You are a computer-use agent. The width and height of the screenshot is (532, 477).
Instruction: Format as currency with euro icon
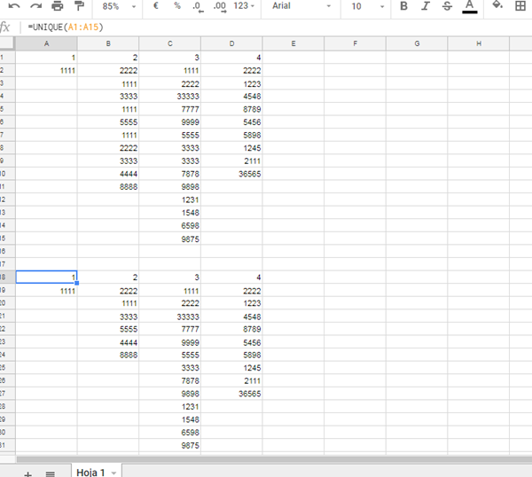[x=156, y=6]
